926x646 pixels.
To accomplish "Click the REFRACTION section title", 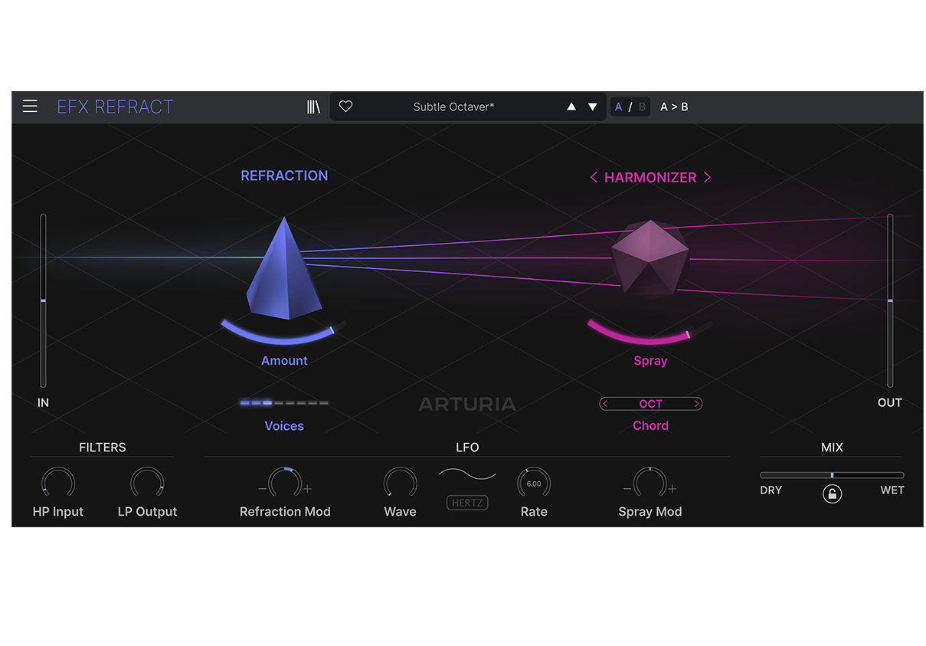I will coord(284,175).
